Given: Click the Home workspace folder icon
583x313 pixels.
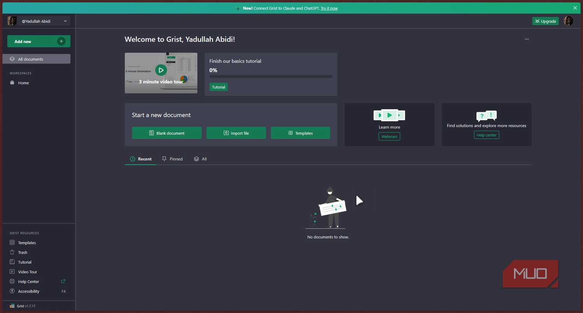Looking at the screenshot, I should coord(12,83).
